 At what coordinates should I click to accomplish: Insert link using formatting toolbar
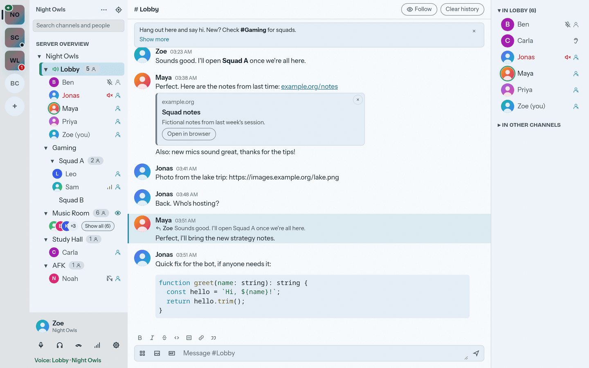point(201,338)
